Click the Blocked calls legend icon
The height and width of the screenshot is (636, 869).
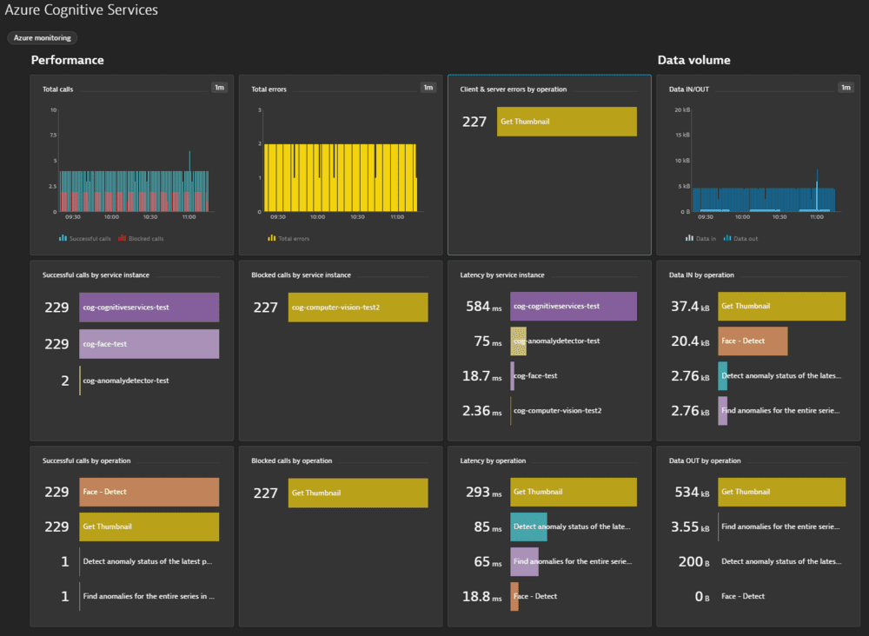coord(123,238)
